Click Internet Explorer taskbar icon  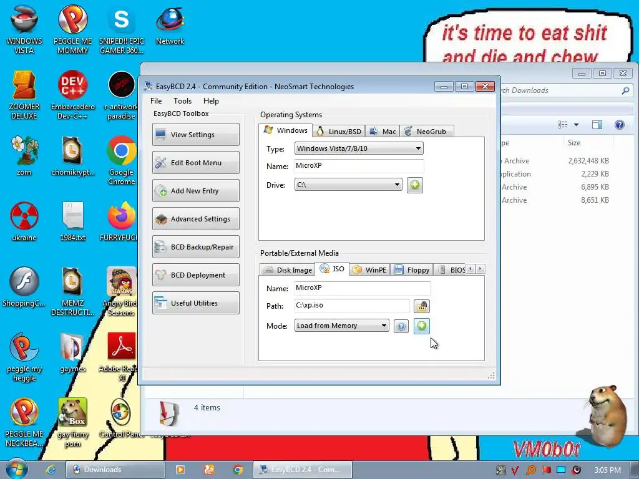click(x=51, y=470)
